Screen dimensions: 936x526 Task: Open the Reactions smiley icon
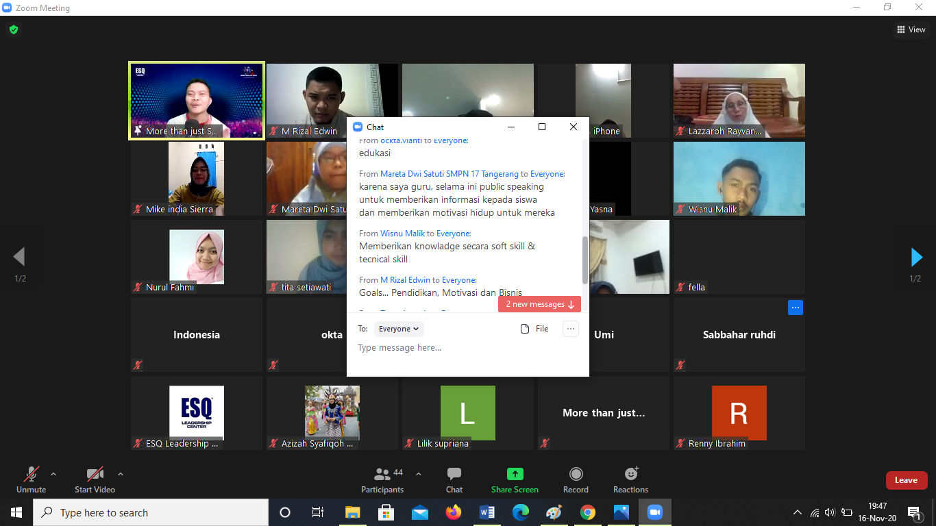(630, 474)
